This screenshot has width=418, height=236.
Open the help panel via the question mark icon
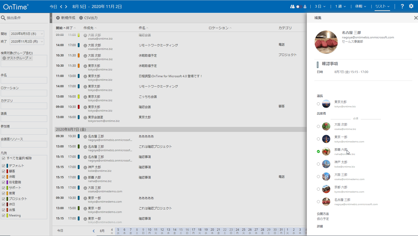point(402,6)
